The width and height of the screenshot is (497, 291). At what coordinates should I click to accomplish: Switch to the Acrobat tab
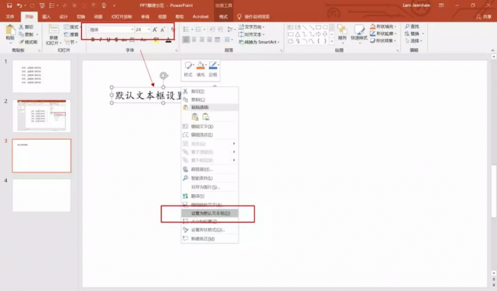point(200,17)
